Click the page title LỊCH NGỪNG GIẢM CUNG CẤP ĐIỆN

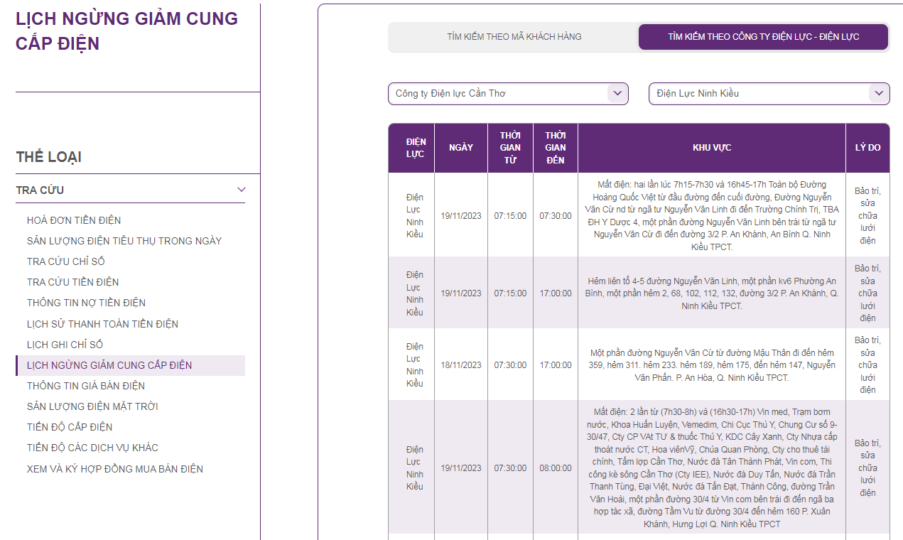(127, 31)
